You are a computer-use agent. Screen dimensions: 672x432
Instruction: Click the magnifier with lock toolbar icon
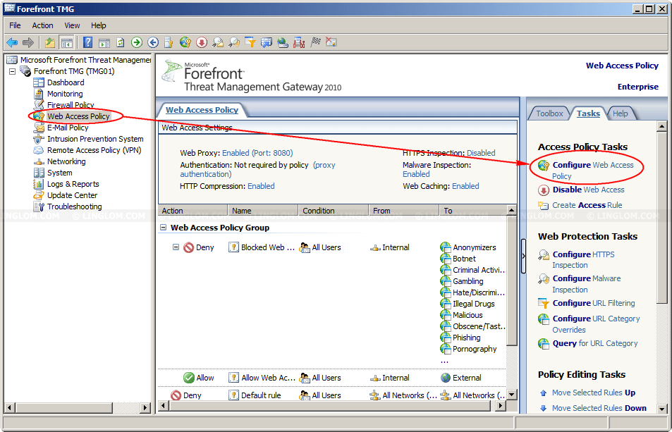pos(218,42)
